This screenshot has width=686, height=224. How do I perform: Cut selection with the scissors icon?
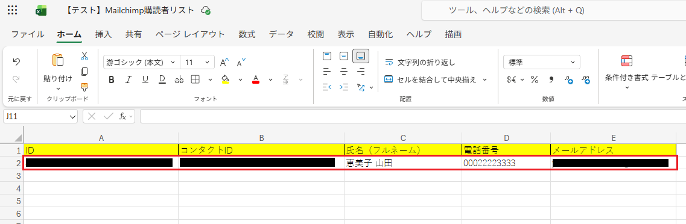click(x=84, y=56)
